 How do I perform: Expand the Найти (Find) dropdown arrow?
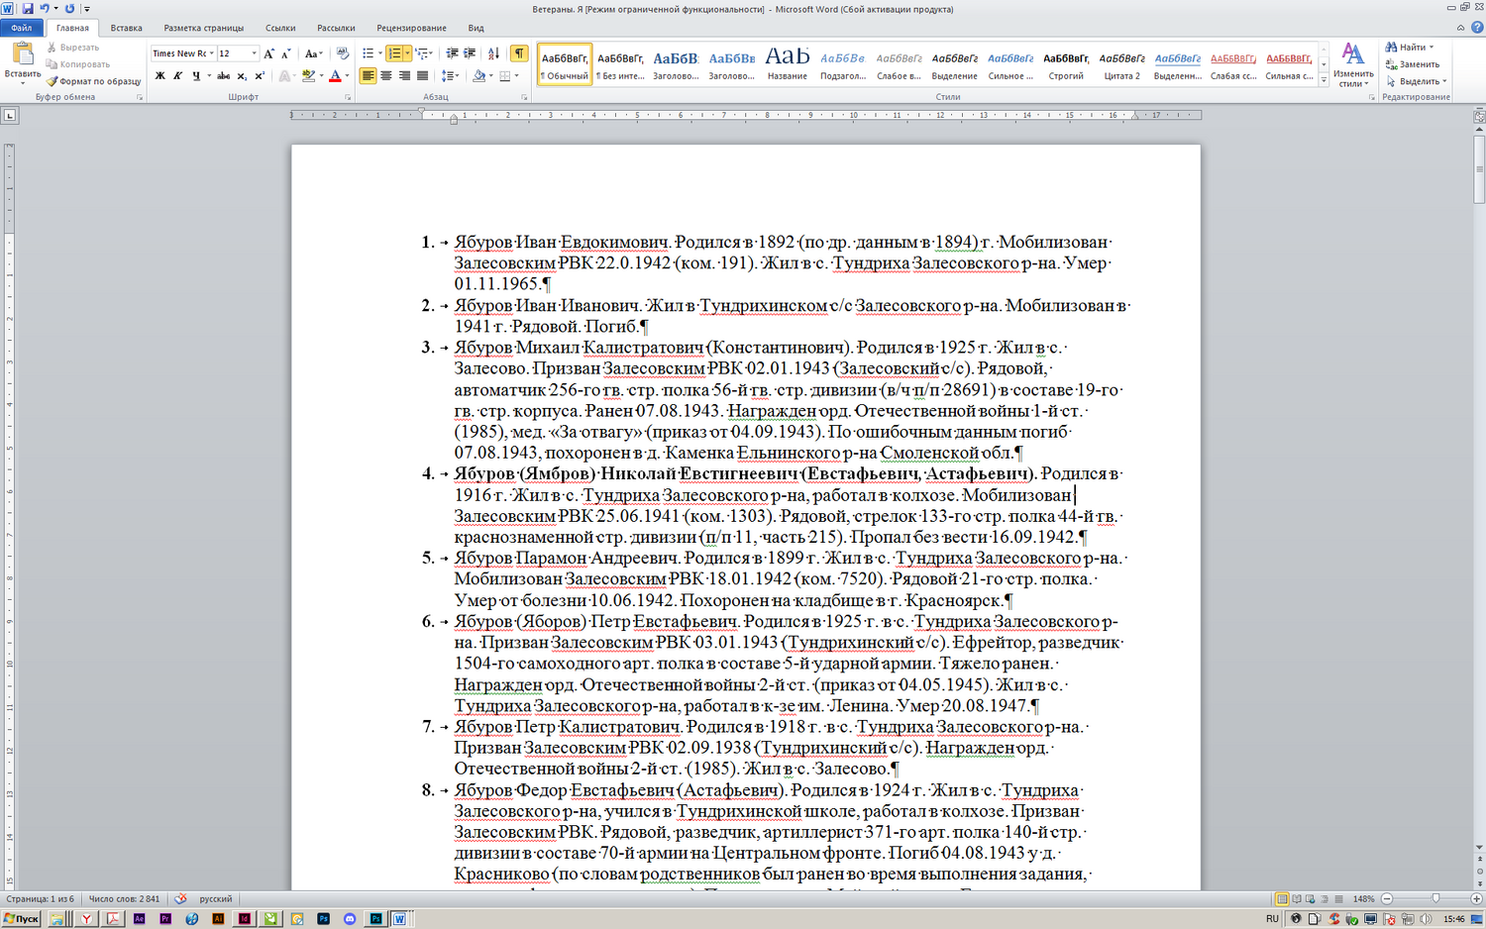coord(1432,48)
